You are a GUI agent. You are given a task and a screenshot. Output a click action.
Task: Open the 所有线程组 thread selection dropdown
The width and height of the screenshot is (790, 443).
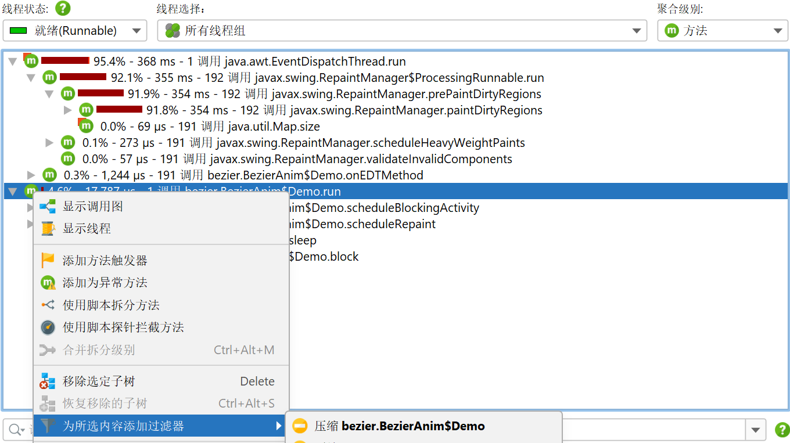[402, 31]
